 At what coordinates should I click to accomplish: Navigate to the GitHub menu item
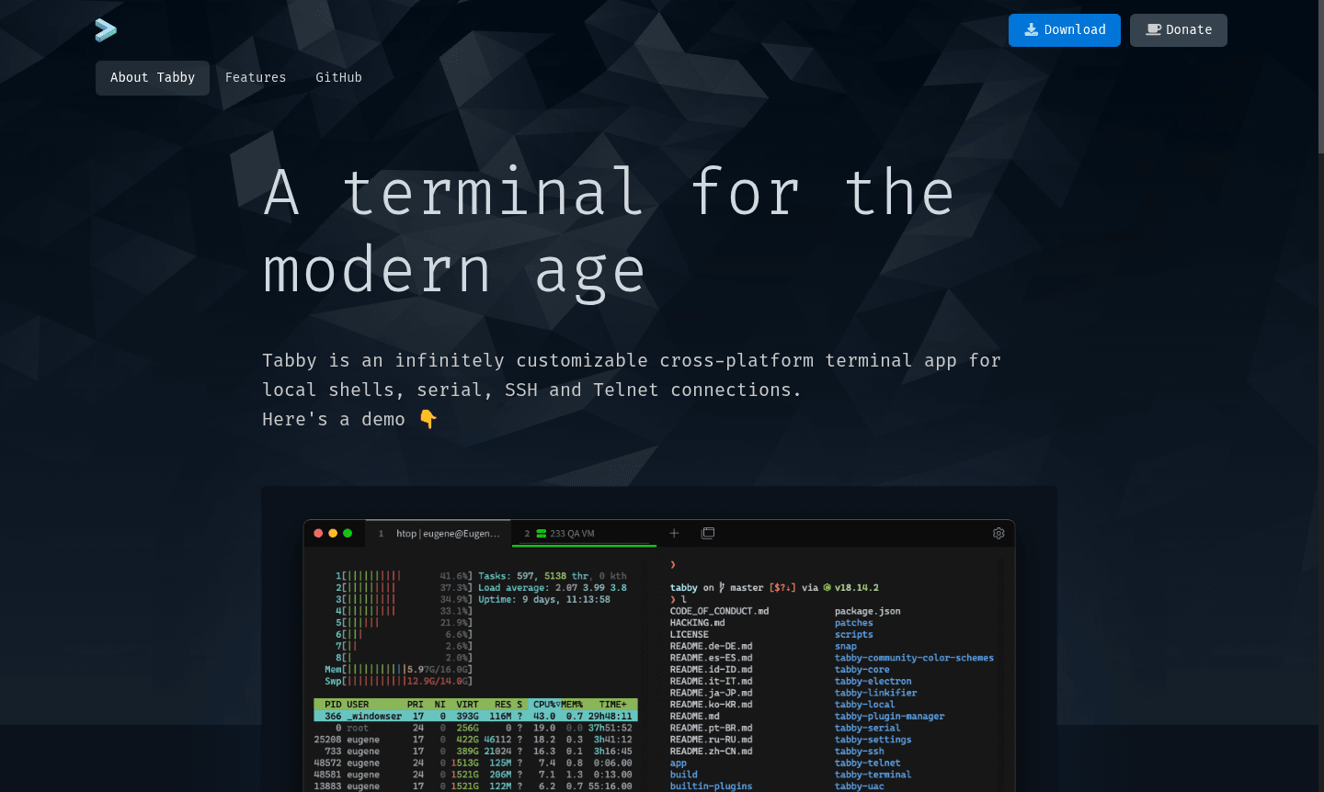(x=338, y=77)
